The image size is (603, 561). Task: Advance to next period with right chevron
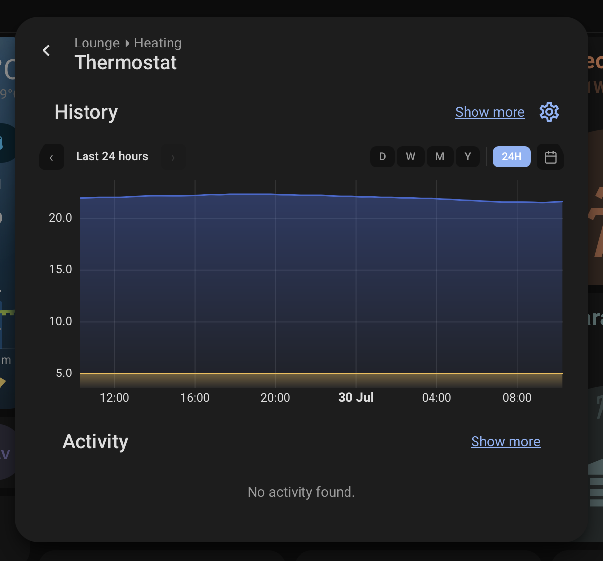point(173,157)
